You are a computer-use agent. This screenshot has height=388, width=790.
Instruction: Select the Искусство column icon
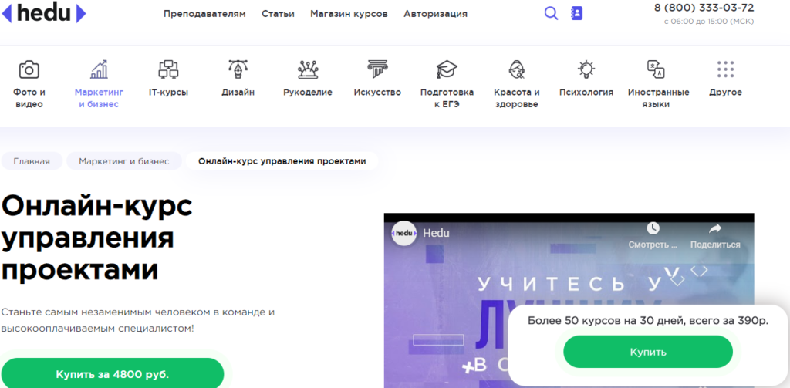pos(377,70)
